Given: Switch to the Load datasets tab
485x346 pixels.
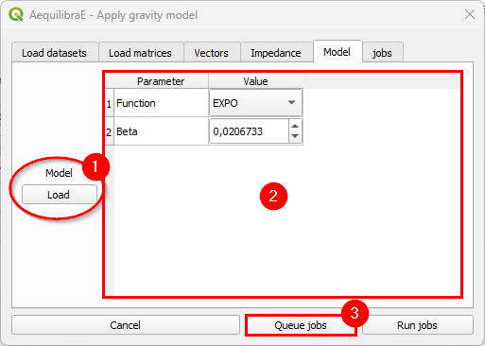Looking at the screenshot, I should click(x=55, y=52).
